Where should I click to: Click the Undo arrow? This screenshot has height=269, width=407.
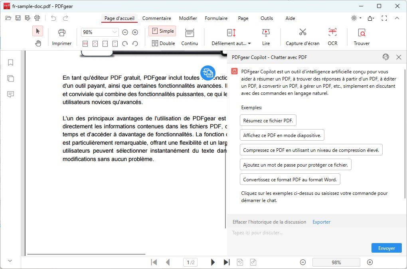(53, 18)
